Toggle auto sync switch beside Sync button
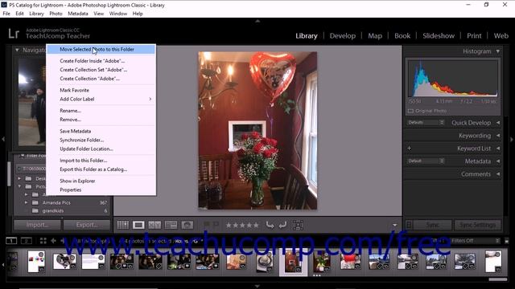Screen dimensions: 515x289 point(409,225)
